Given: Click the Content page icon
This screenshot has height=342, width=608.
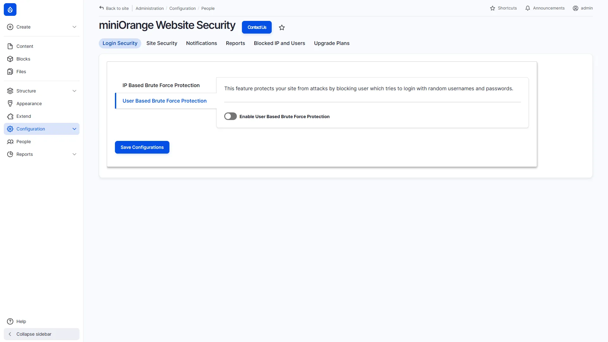Looking at the screenshot, I should (x=10, y=46).
